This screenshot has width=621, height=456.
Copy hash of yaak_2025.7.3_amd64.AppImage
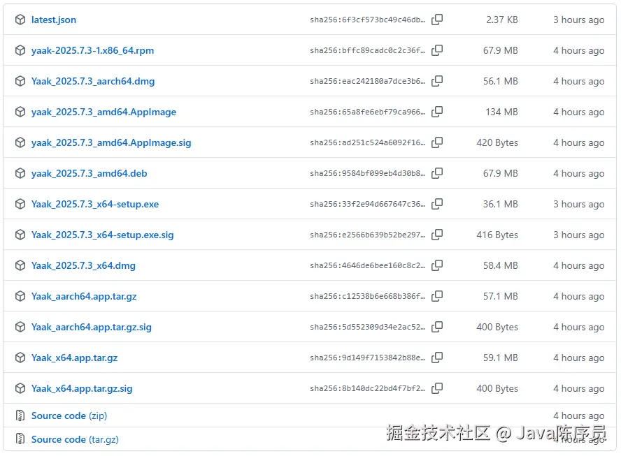(x=437, y=112)
